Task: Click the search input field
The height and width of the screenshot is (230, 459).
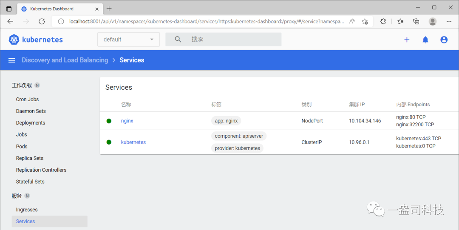Action: tap(234, 40)
